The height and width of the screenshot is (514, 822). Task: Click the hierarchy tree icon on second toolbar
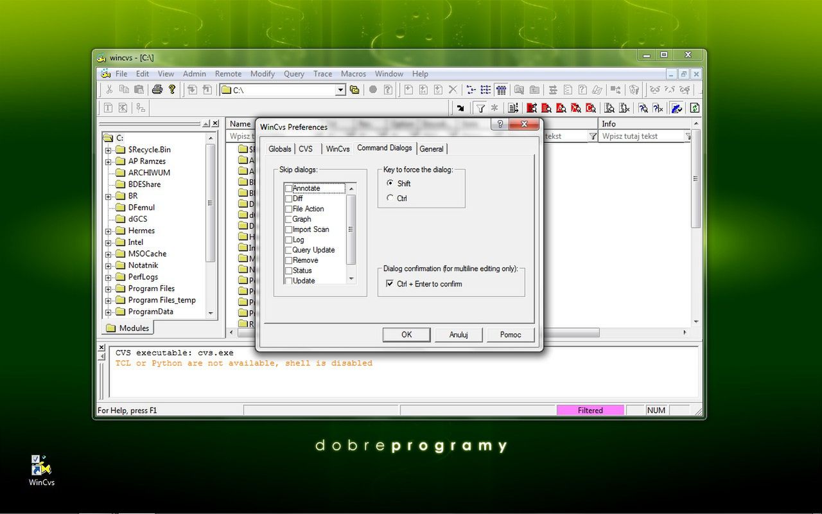click(x=140, y=108)
